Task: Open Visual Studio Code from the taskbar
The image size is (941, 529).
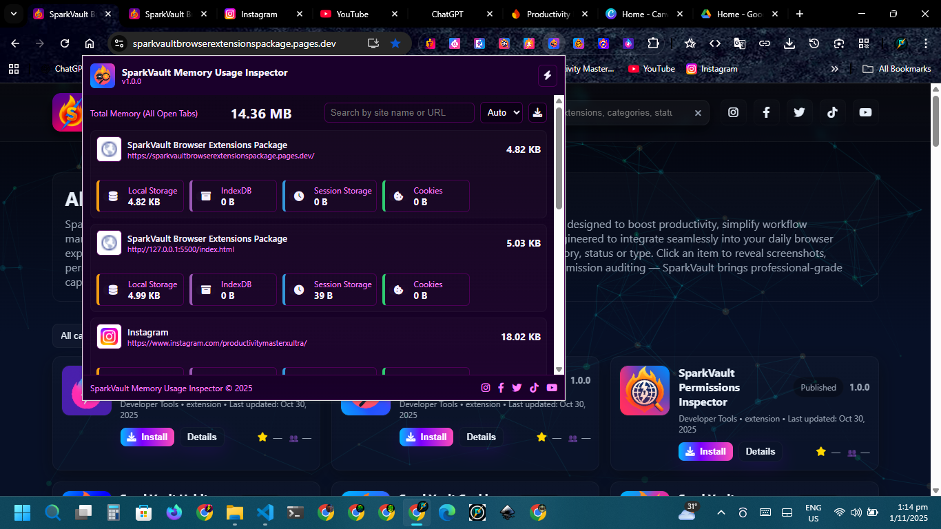Action: (x=265, y=512)
